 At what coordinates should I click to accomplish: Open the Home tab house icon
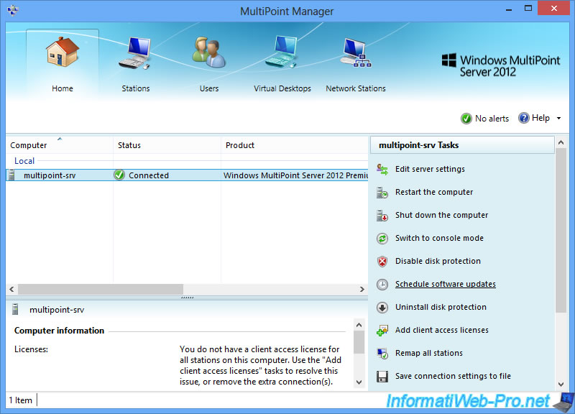63,51
